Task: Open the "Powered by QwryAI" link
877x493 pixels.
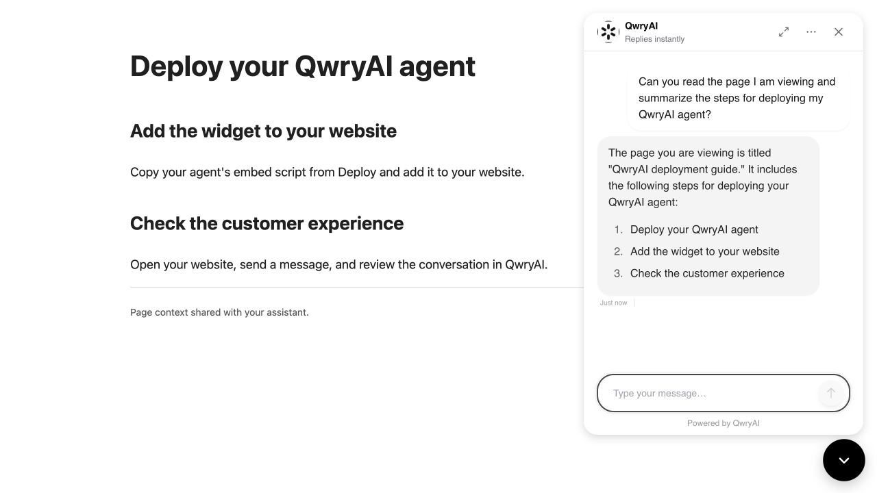Action: click(724, 423)
